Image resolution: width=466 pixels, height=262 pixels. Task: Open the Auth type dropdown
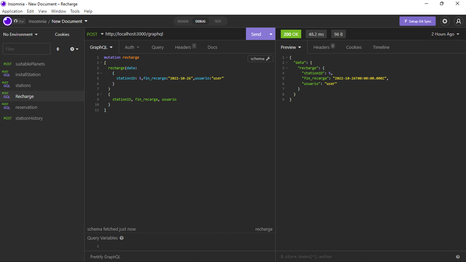(x=132, y=47)
